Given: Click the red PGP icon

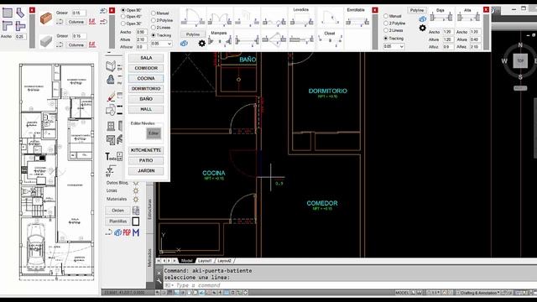Looking at the screenshot, I should coord(127,232).
